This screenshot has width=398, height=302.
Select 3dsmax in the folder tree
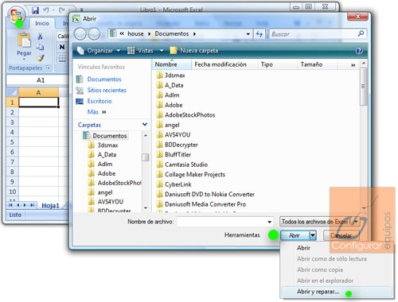click(x=107, y=145)
